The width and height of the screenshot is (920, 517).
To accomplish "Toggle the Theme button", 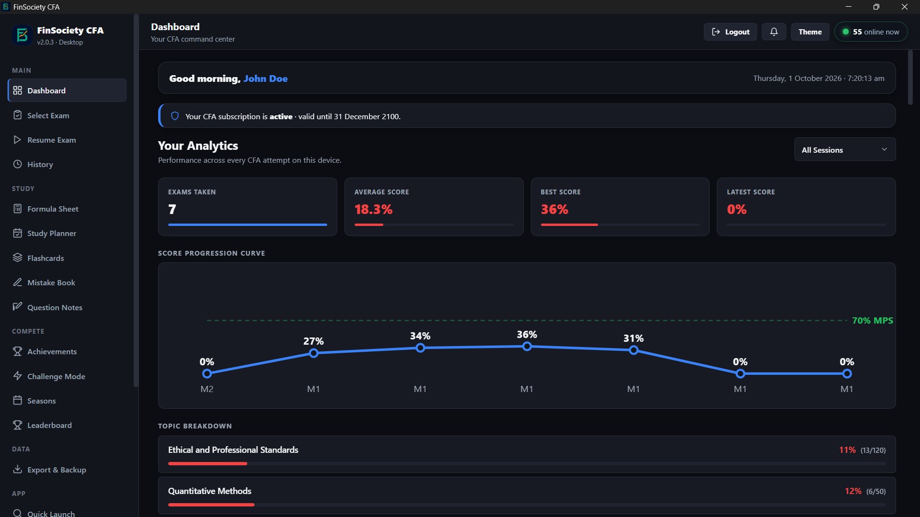I will click(810, 32).
